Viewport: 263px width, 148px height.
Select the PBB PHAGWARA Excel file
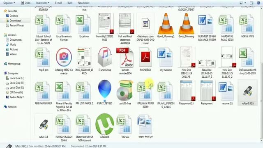(x=44, y=93)
